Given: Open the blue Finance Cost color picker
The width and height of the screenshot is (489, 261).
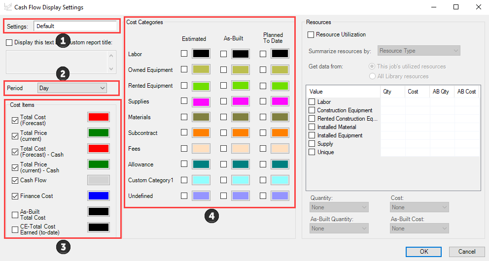Looking at the screenshot, I should (98, 196).
